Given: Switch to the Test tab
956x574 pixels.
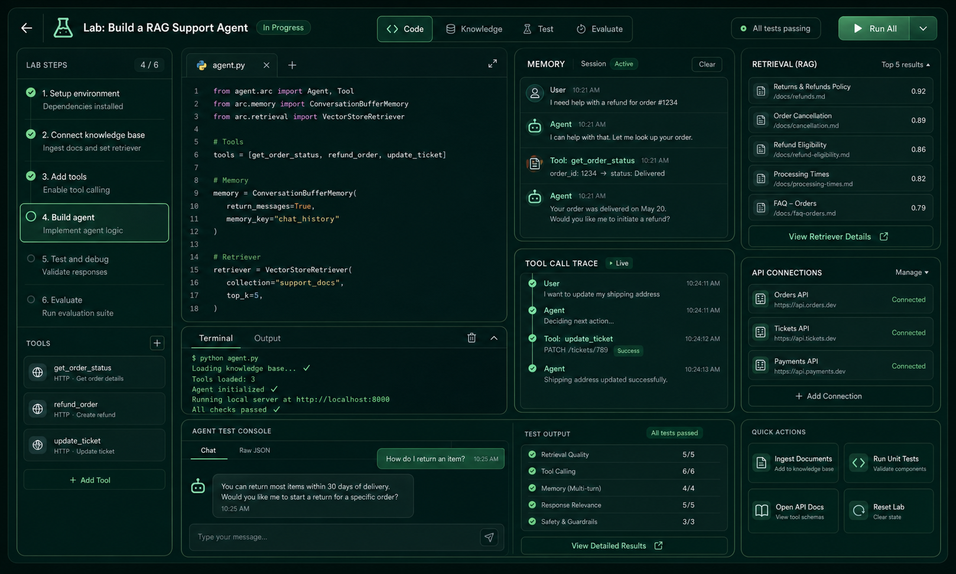Looking at the screenshot, I should click(x=538, y=29).
